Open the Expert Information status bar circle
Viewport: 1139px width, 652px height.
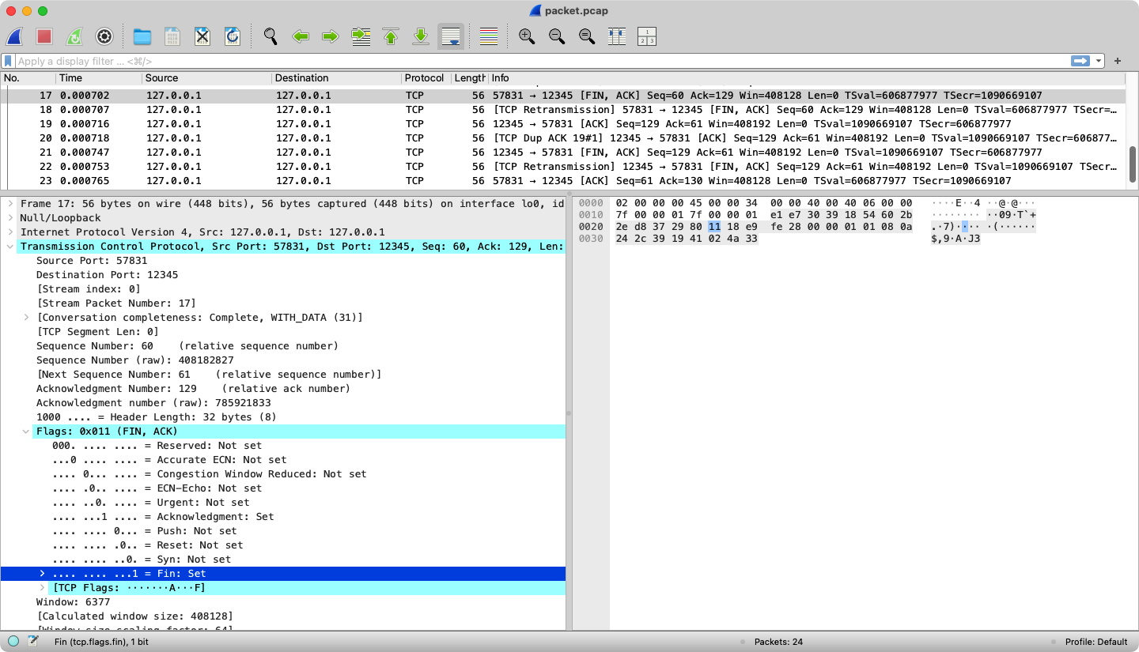tap(13, 641)
